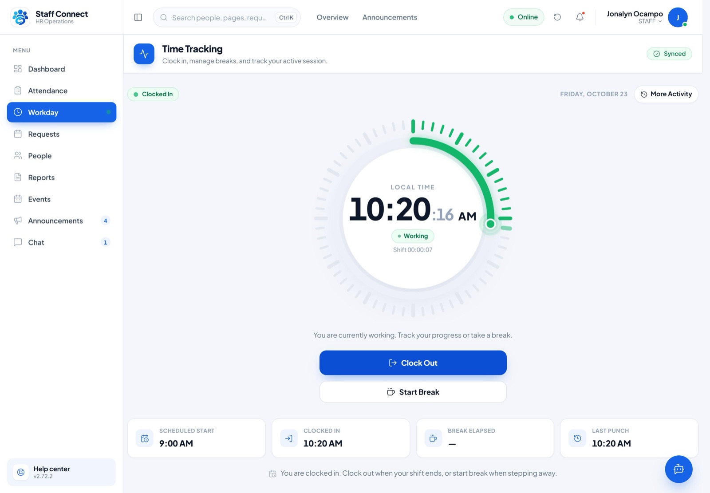Click the Chat bubble icon in sidebar
This screenshot has height=493, width=710.
click(x=18, y=242)
